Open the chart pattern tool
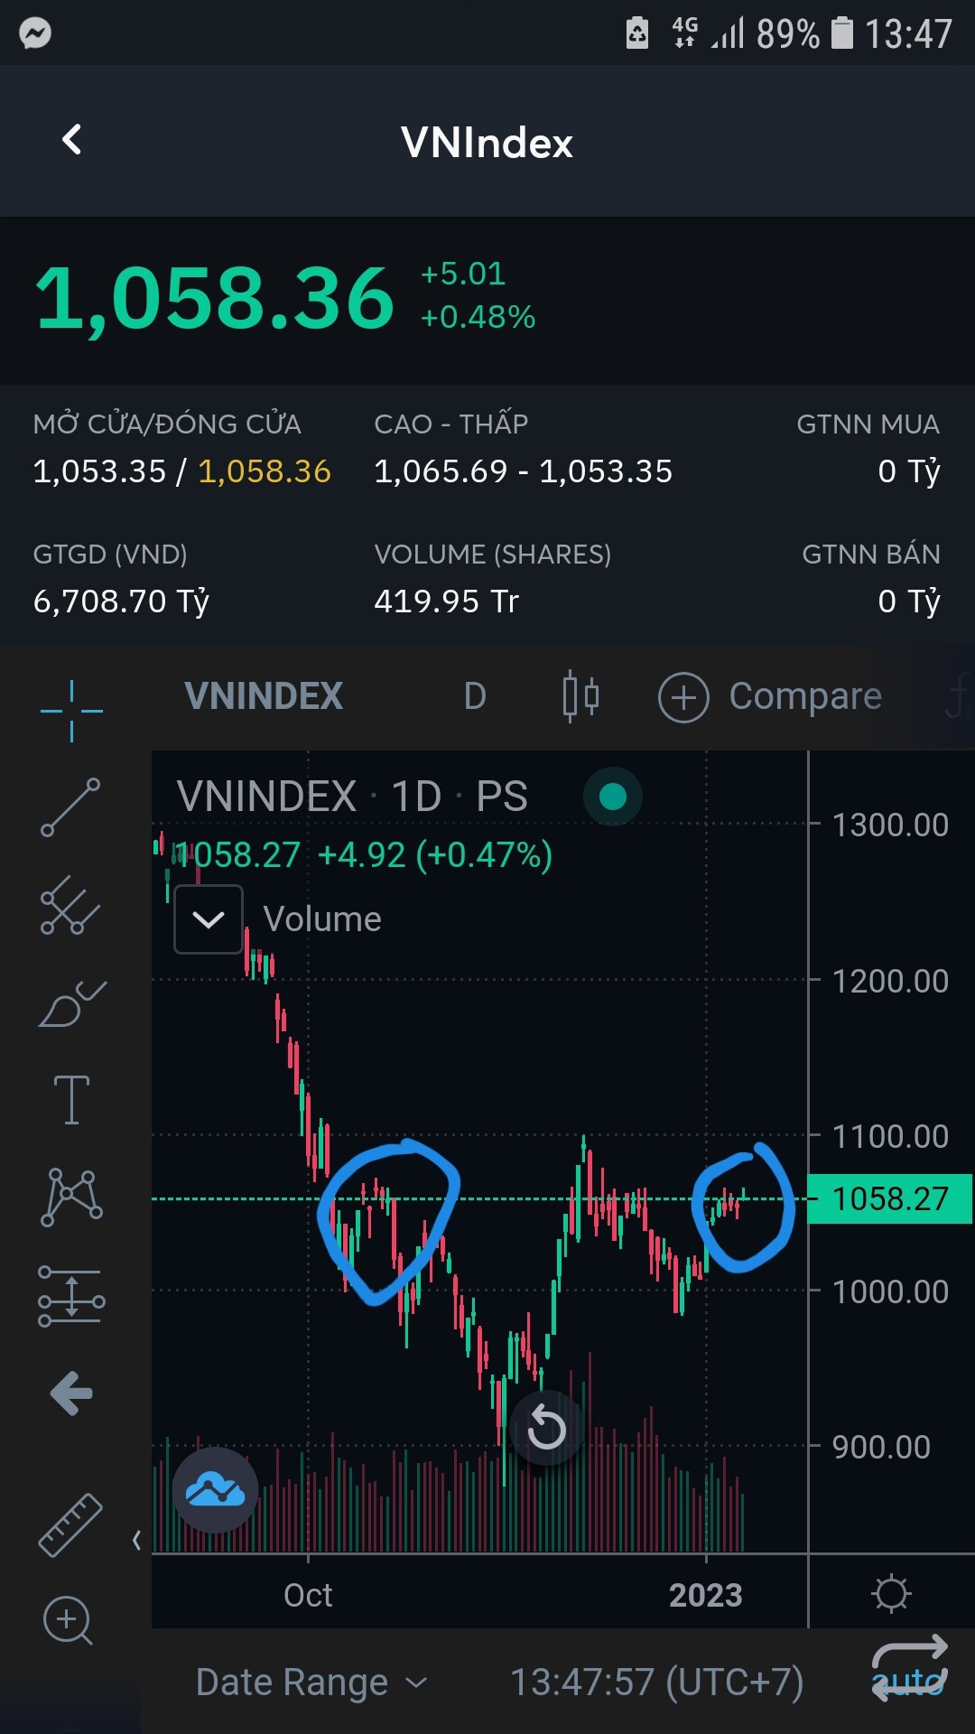This screenshot has height=1734, width=975. click(71, 1198)
